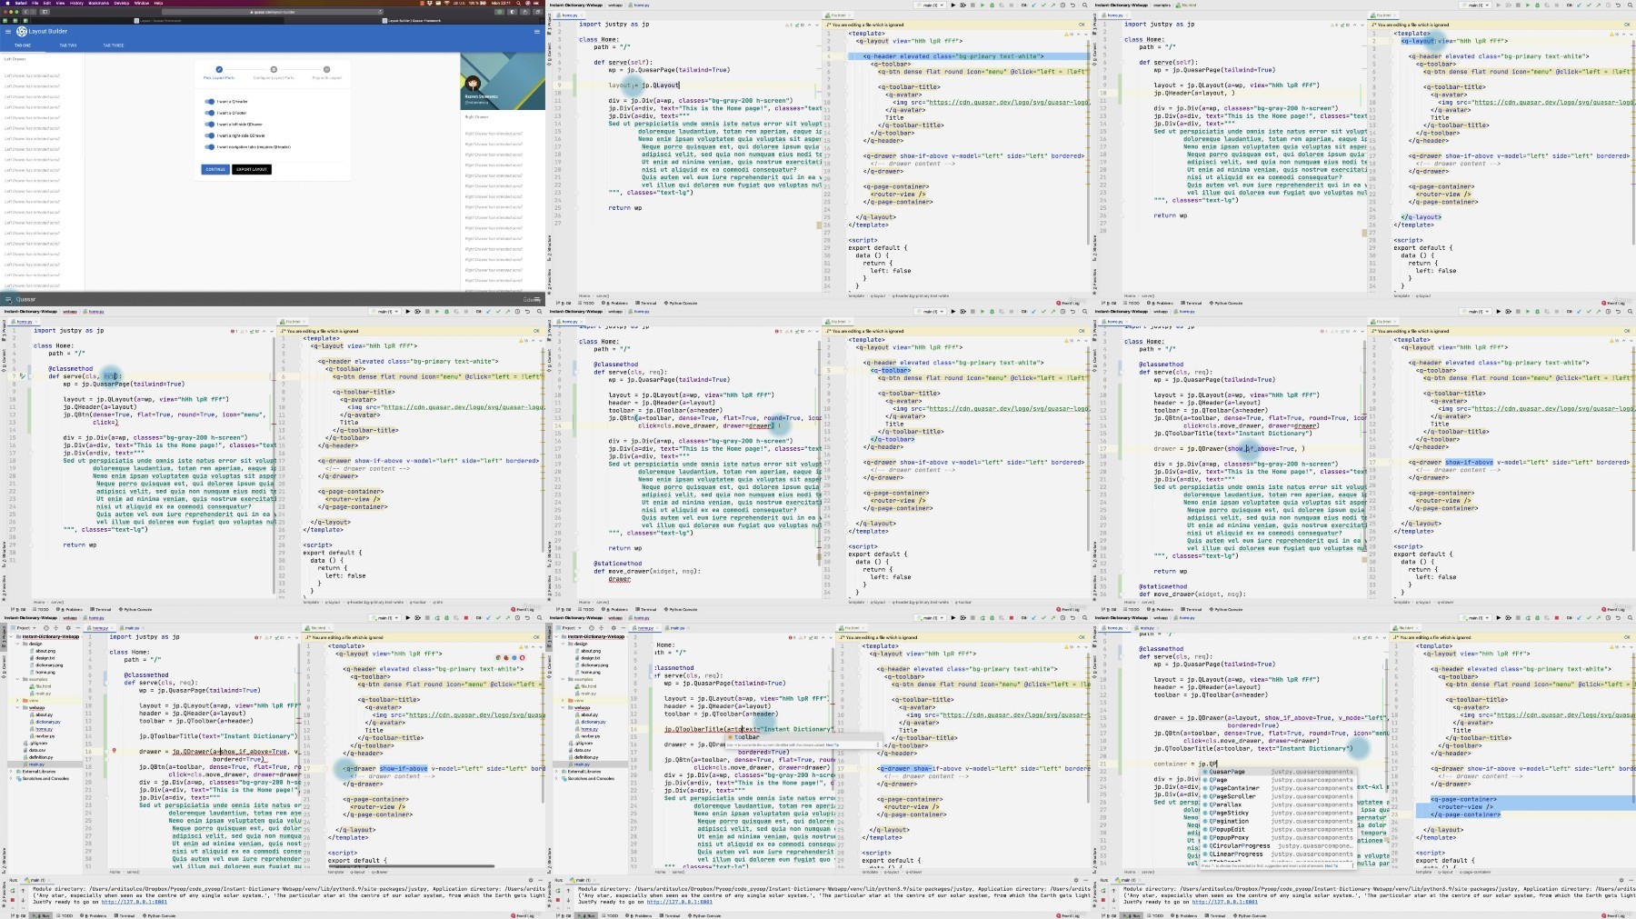Click locate-file crosshair in bottom-left Project panel header
This screenshot has height=919, width=1636.
[x=46, y=627]
